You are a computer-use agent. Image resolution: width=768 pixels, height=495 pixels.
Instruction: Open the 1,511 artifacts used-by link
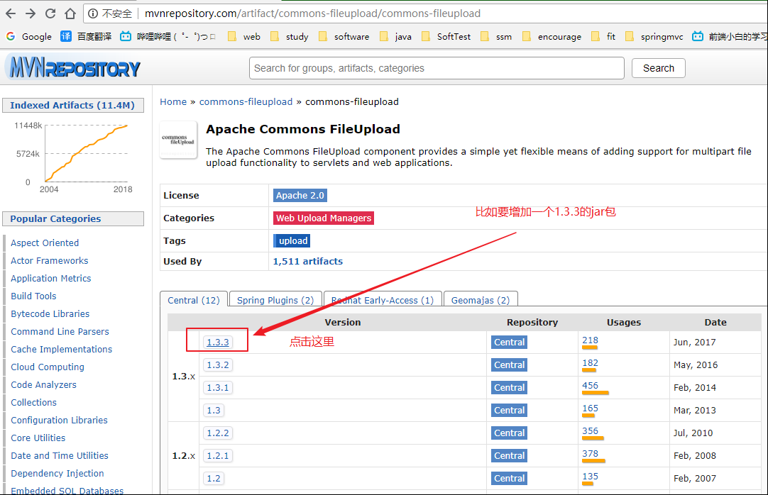tap(308, 261)
